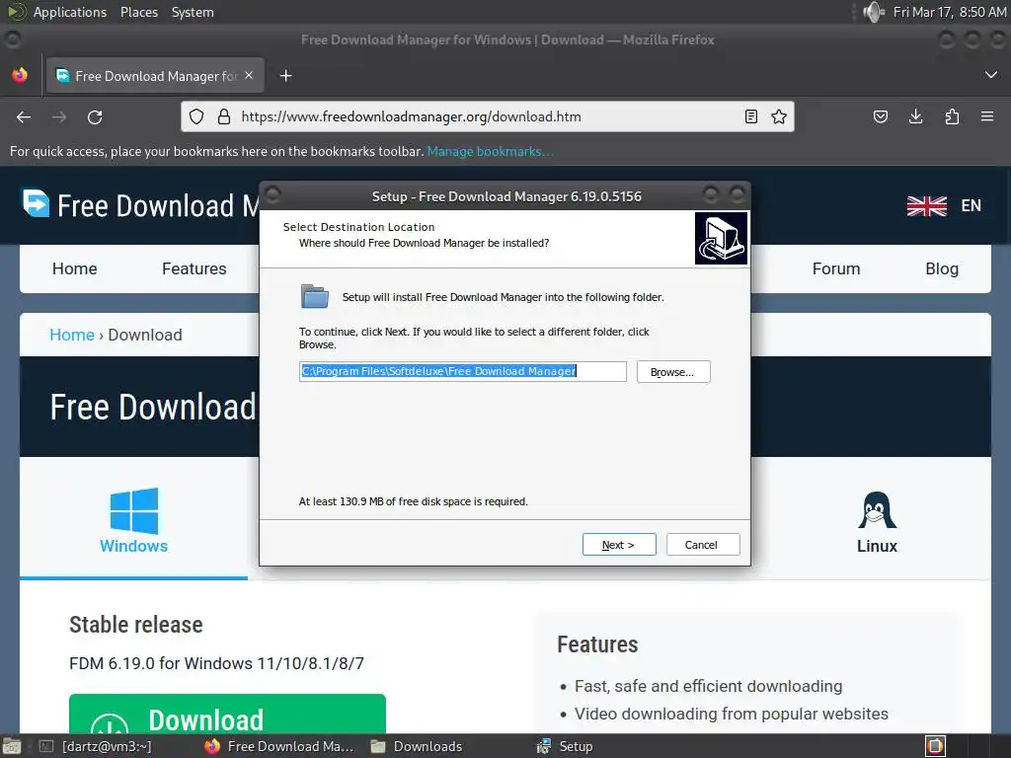Open Firefox window menu button in titlebar

(x=12, y=39)
